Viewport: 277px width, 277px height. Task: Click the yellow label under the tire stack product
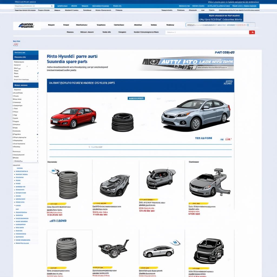pos(57,204)
